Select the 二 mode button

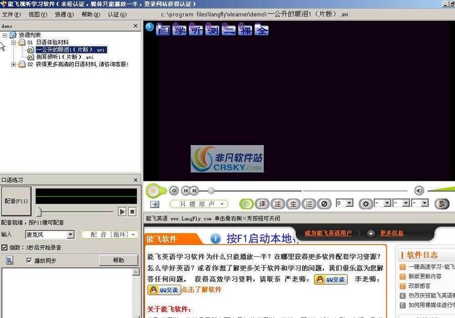point(229,30)
